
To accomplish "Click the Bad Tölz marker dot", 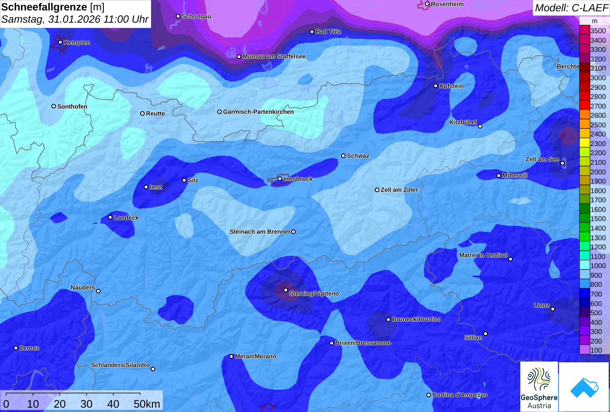I will 312,32.
